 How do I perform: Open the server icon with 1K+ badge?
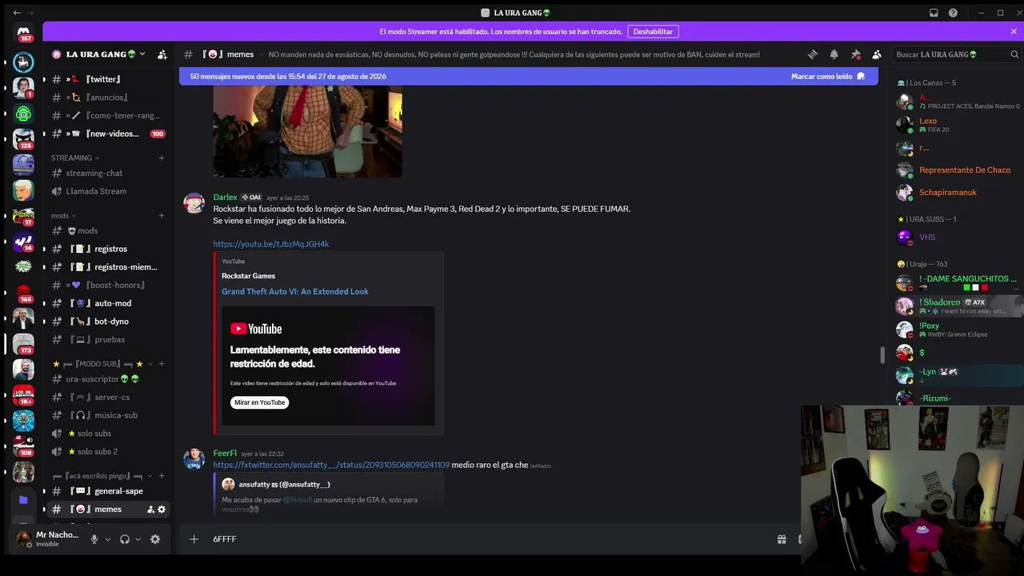coord(23,394)
